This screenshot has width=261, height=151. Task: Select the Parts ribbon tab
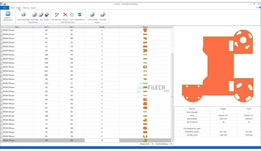click(x=12, y=8)
